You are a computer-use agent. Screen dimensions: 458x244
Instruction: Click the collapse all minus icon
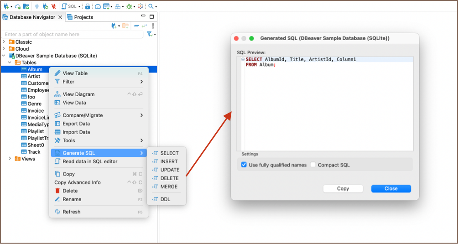point(136,26)
